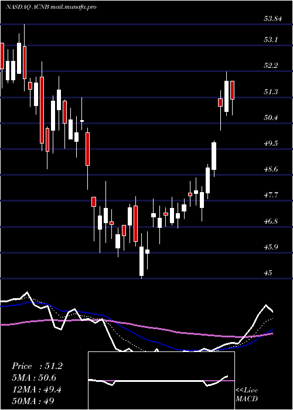This screenshot has height=410, width=293.
Task: Click the 52.2 price axis label
Action: (271, 66)
